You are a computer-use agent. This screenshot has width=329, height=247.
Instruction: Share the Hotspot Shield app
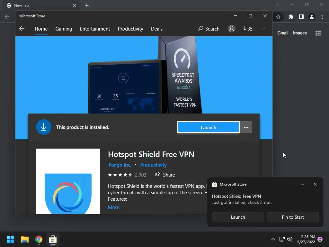[x=165, y=175]
